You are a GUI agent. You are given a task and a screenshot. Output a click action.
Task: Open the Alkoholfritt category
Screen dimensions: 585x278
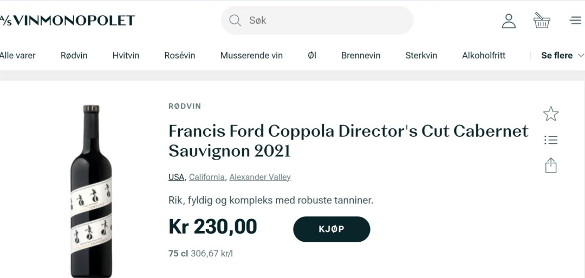[x=484, y=55]
